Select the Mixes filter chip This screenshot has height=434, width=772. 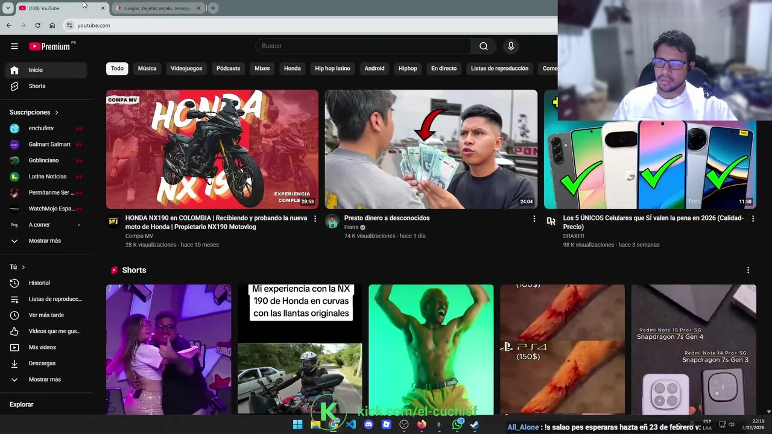point(262,69)
